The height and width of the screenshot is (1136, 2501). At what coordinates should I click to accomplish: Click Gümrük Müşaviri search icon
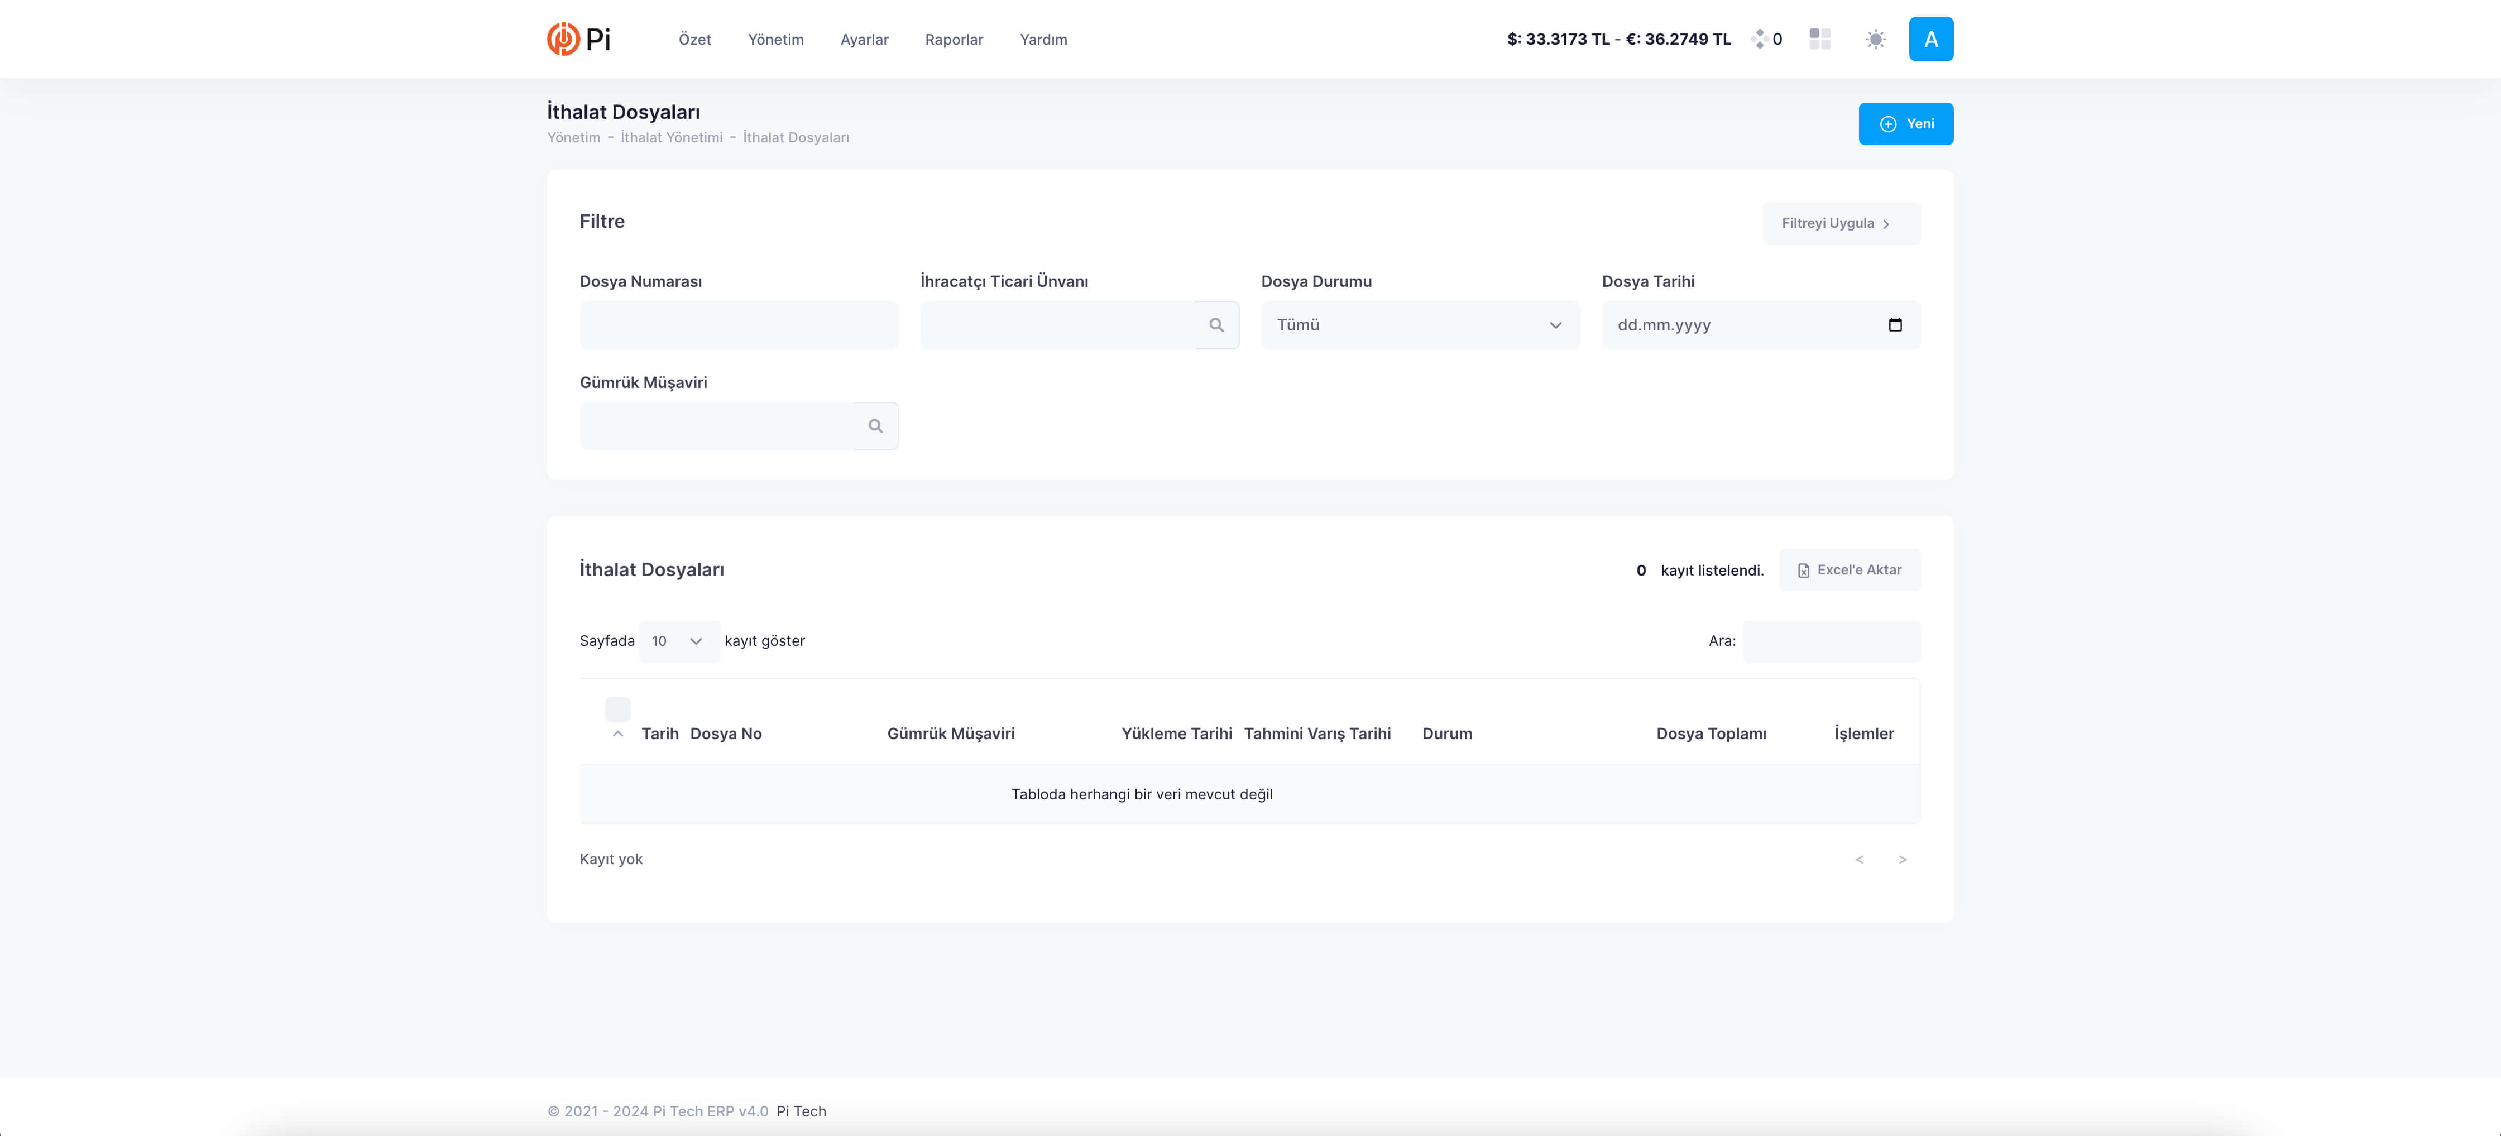click(875, 426)
